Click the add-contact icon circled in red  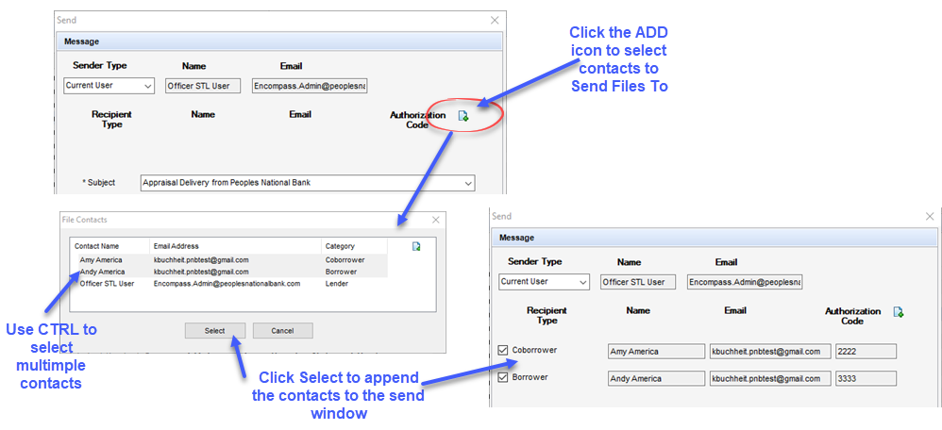point(463,116)
